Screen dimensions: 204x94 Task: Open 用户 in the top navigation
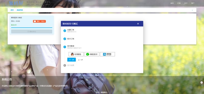(193, 3)
